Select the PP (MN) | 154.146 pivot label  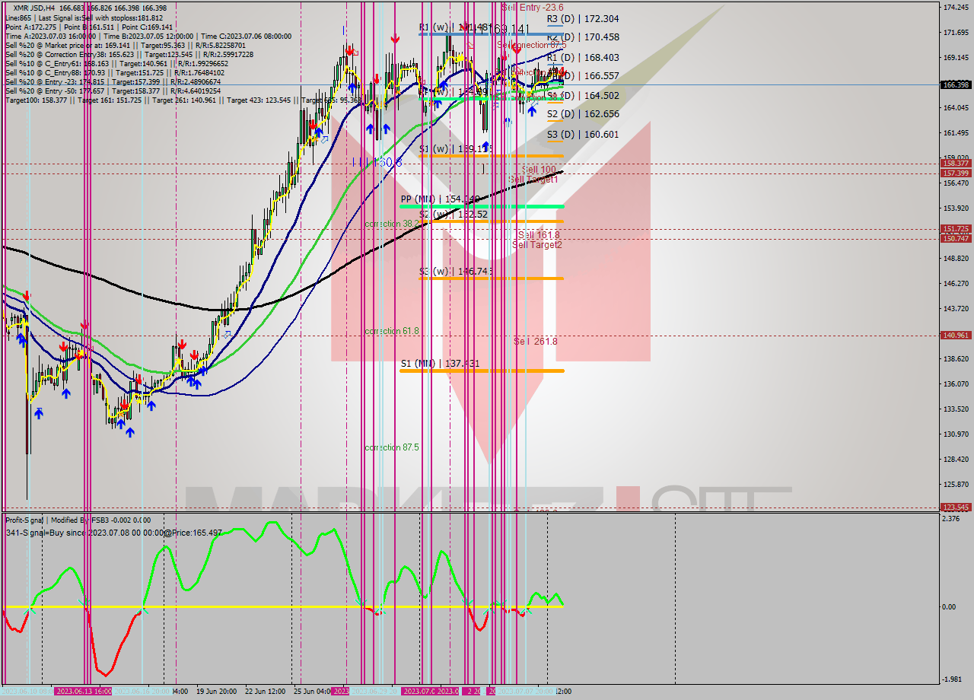click(440, 199)
